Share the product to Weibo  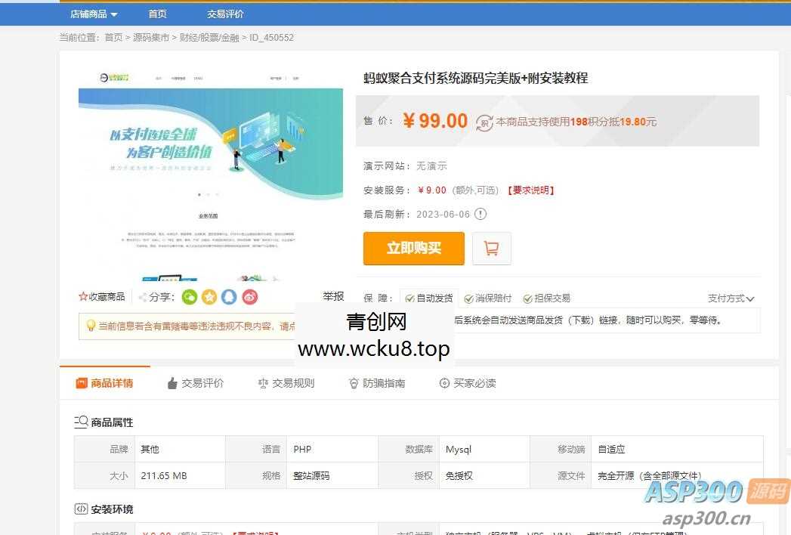250,297
